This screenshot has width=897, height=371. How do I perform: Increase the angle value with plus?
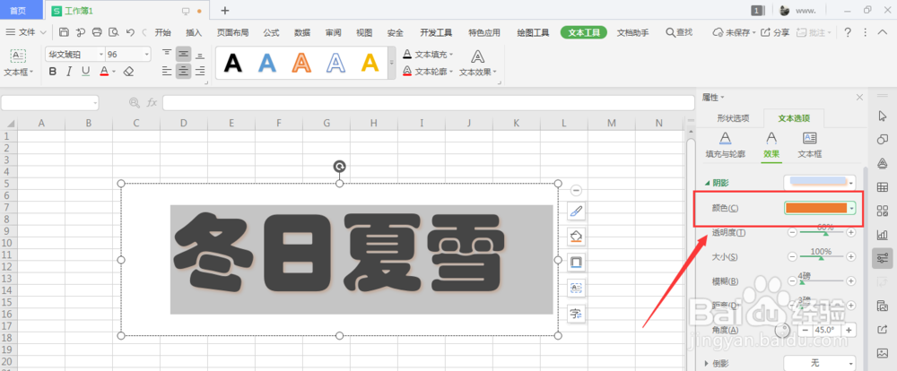pyautogui.click(x=849, y=331)
